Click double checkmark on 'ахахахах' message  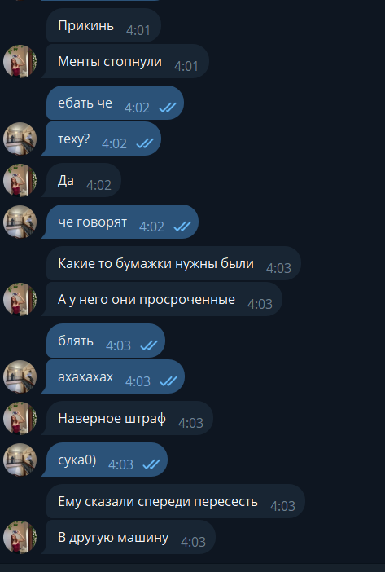coord(168,381)
